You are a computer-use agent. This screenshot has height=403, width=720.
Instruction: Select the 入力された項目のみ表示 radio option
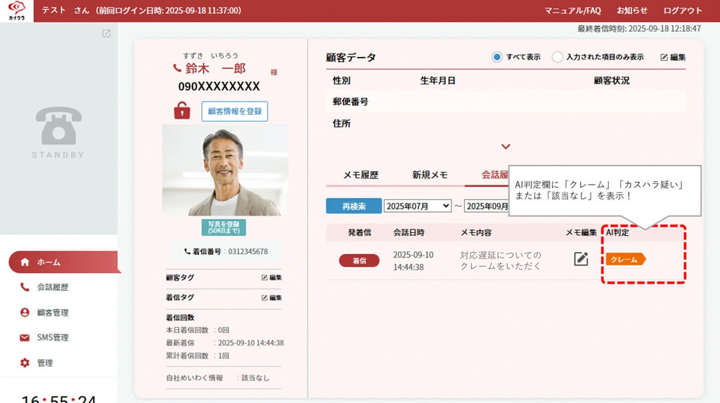tap(557, 57)
